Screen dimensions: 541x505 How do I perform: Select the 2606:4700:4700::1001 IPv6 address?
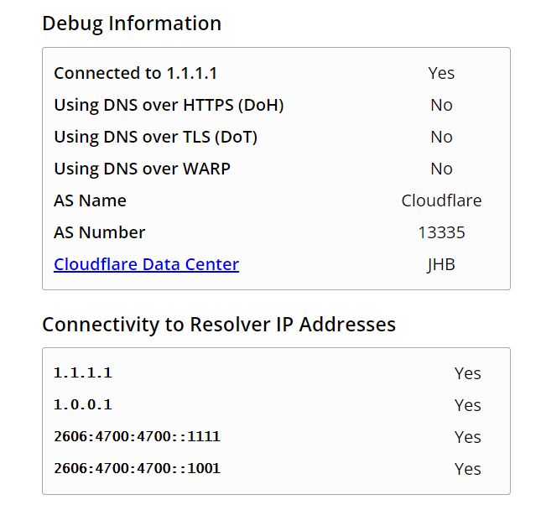(x=137, y=468)
